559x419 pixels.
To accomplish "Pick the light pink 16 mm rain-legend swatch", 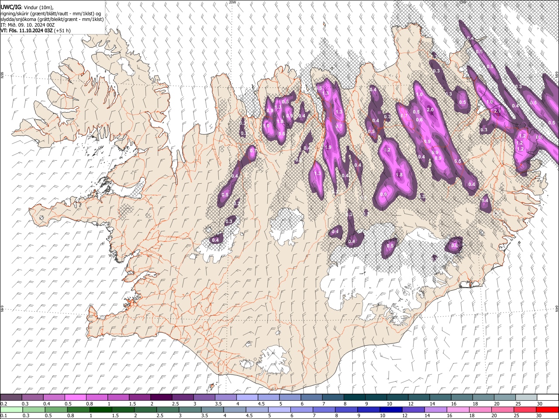I will point(458,409).
